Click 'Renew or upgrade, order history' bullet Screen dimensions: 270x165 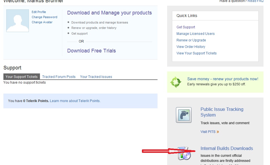(x=94, y=28)
